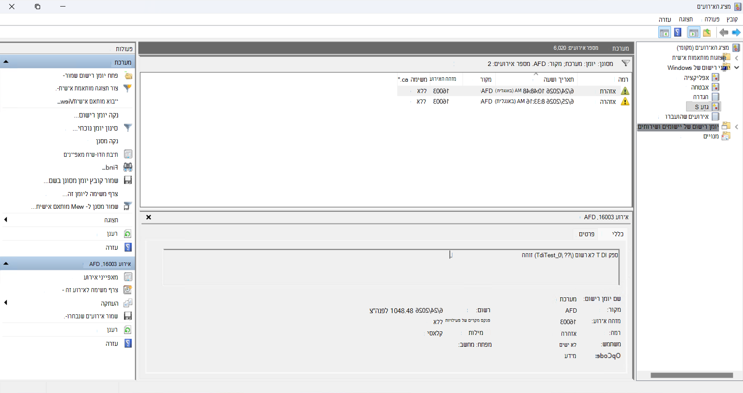The image size is (743, 393).
Task: Click the ייבא תצוגה מותאמת אישית action
Action: [88, 101]
